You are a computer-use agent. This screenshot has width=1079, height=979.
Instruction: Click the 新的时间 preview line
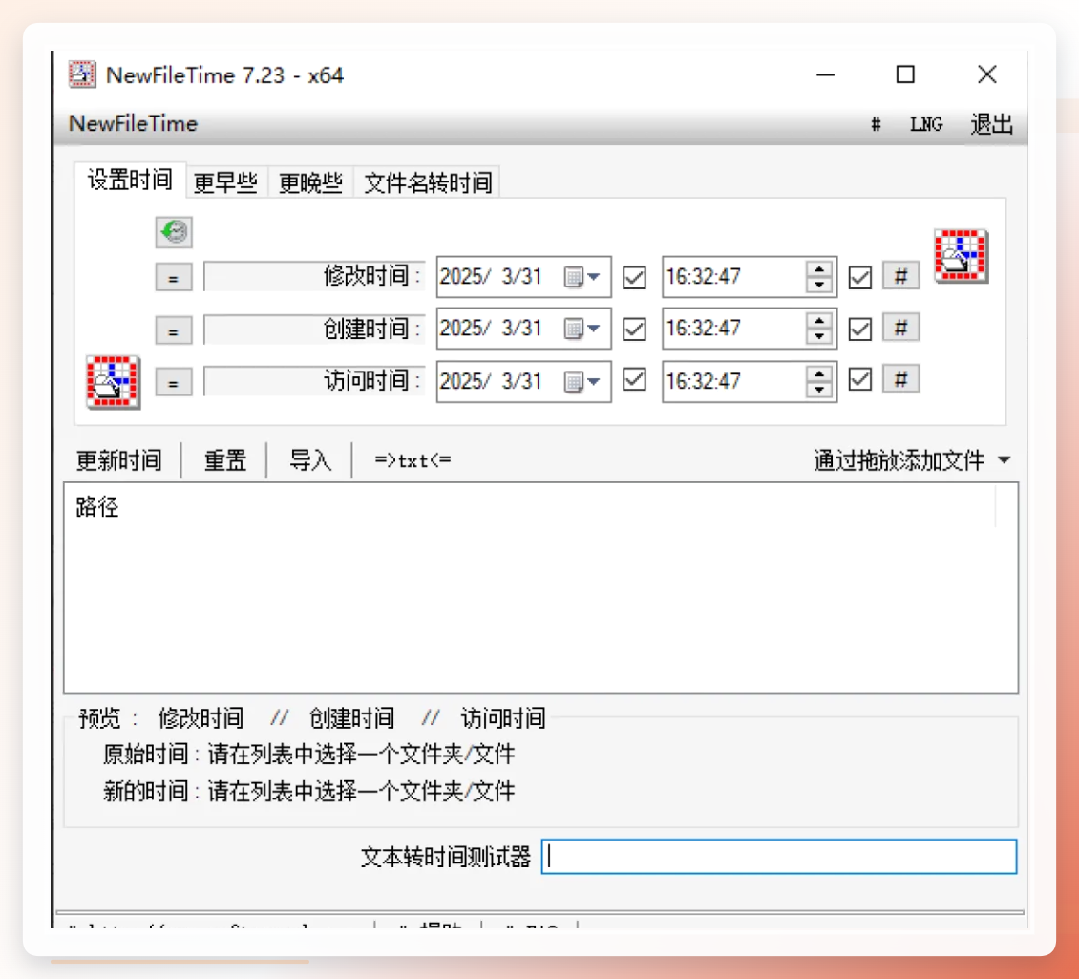[x=309, y=791]
